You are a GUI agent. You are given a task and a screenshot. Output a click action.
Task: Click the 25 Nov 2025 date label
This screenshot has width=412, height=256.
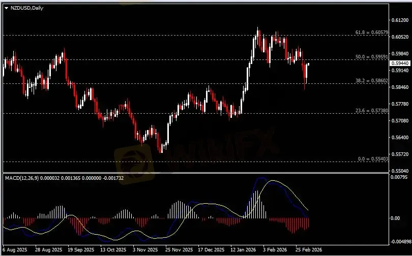pos(179,250)
